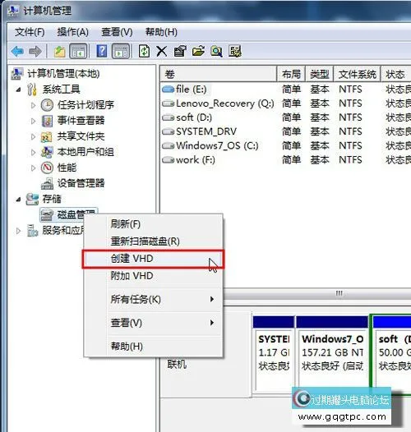The width and height of the screenshot is (411, 432).
Task: Expand the 共享文件夹 node
Action: pyautogui.click(x=33, y=136)
